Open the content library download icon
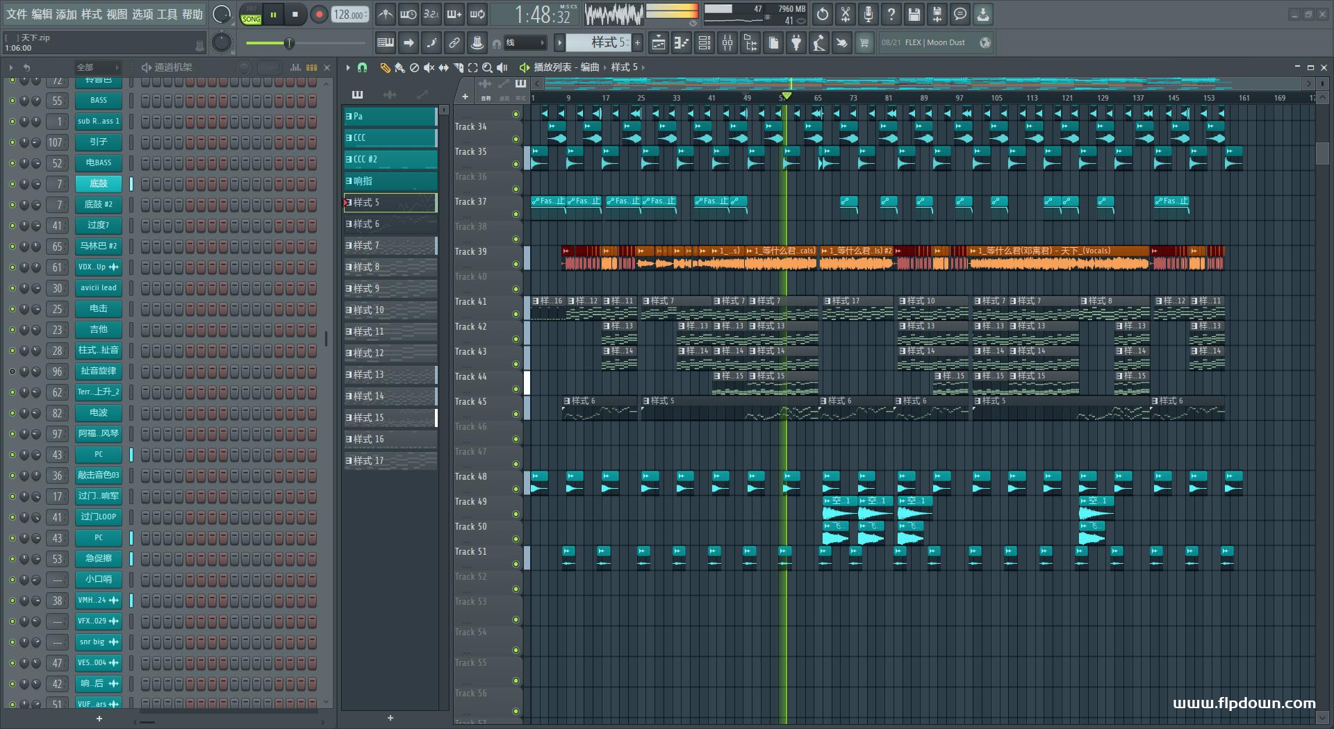The image size is (1334, 729). 983,14
